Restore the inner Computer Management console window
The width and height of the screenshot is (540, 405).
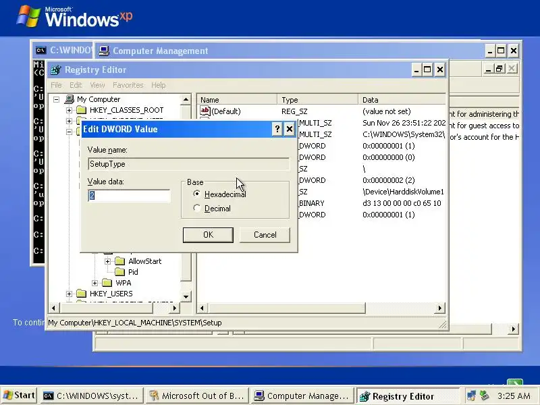pos(499,69)
